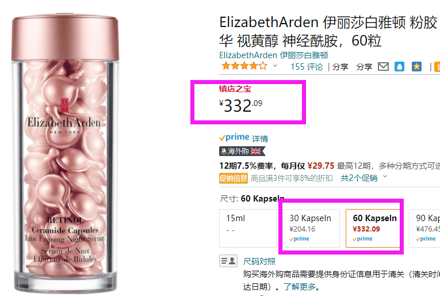Choose the 60 Kapseln size box
Viewport: 440px width, 296px height.
tap(373, 228)
